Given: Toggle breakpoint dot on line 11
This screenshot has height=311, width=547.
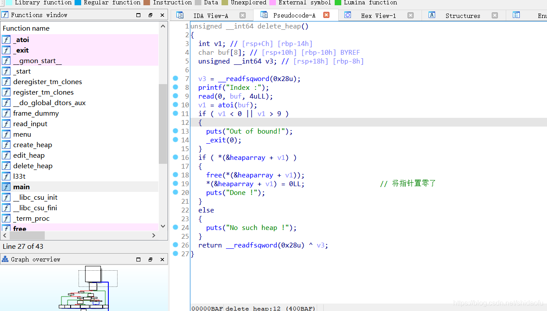Looking at the screenshot, I should tap(175, 113).
